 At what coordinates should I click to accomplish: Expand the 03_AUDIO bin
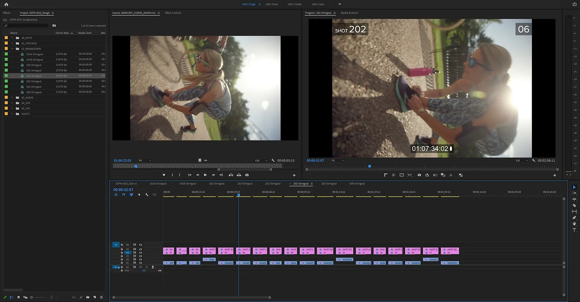coord(12,97)
